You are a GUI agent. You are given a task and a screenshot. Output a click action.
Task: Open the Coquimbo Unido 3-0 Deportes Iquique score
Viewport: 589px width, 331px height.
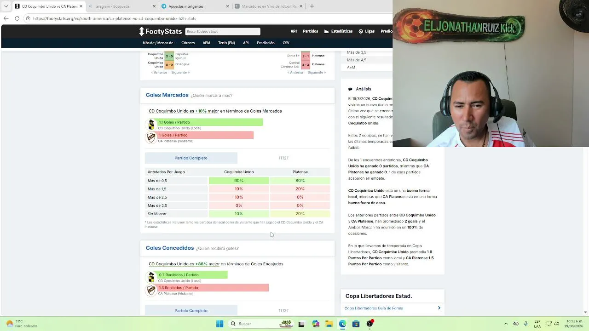pyautogui.click(x=169, y=56)
